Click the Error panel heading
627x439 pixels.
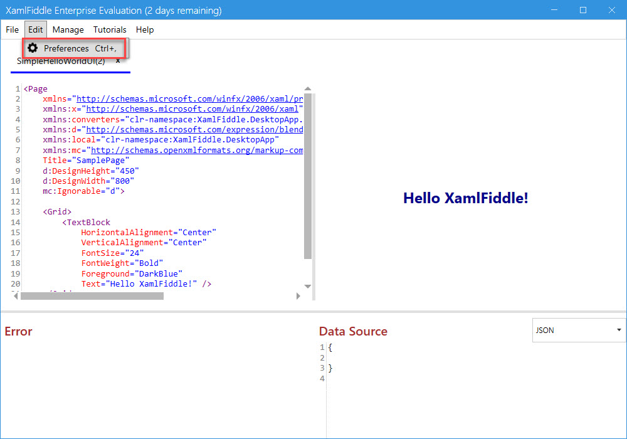tap(18, 331)
